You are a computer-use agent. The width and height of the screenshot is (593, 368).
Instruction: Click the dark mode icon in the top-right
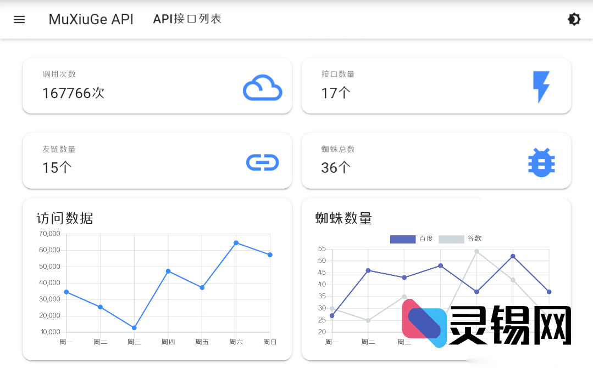574,19
